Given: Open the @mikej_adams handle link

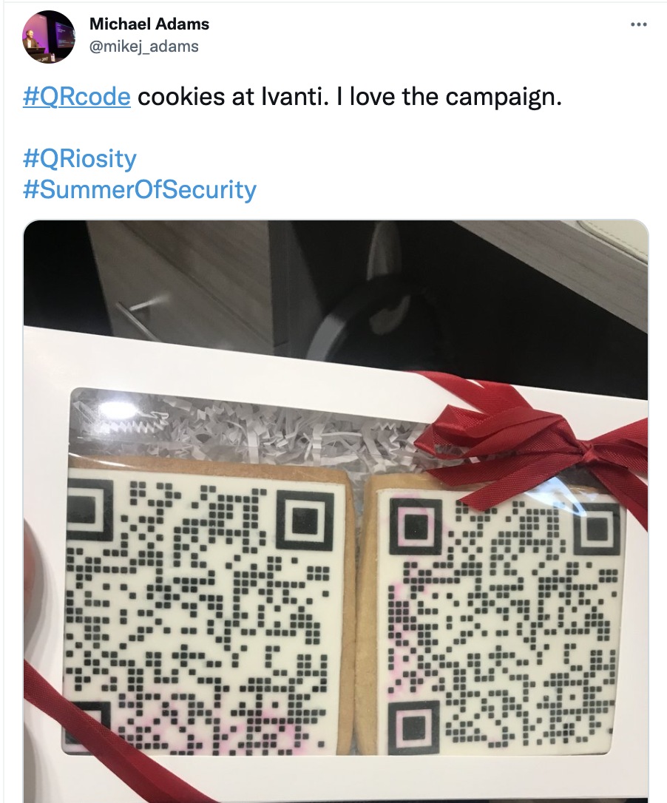Looking at the screenshot, I should (x=144, y=47).
